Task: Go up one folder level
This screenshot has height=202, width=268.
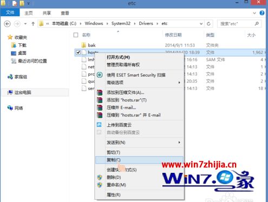Action: [x=33, y=24]
